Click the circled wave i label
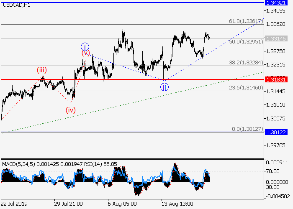The height and width of the screenshot is (209, 293). pyautogui.click(x=85, y=46)
